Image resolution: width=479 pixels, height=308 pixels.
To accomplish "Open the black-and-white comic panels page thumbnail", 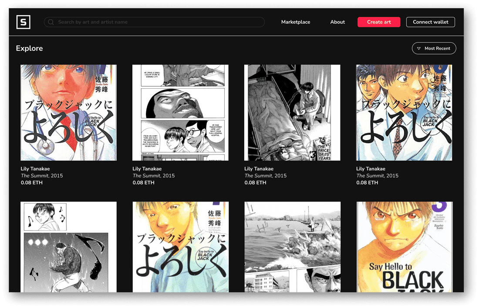I will pyautogui.click(x=180, y=112).
